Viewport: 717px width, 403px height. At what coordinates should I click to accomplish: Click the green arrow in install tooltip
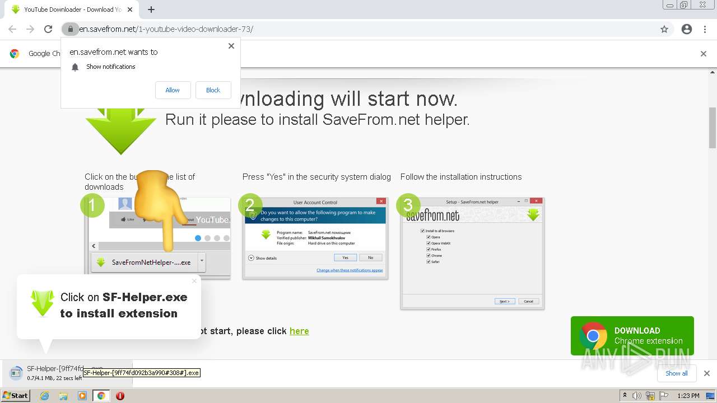43,303
